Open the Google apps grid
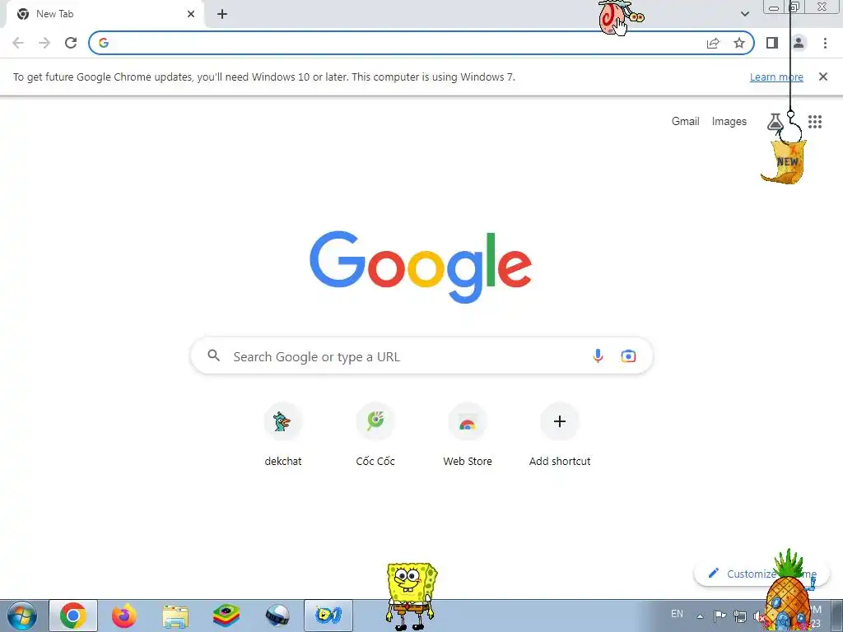843x632 pixels. pyautogui.click(x=814, y=122)
